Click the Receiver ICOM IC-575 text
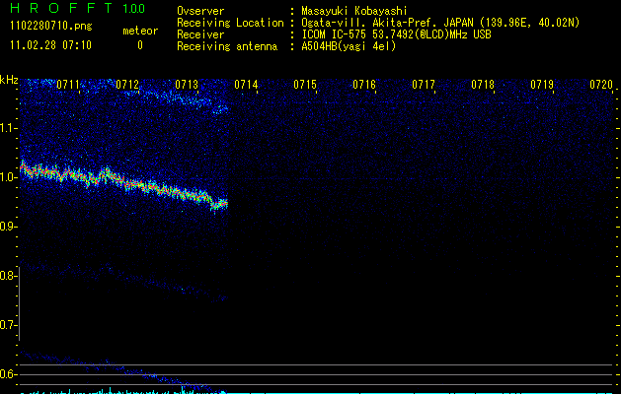The width and height of the screenshot is (621, 394). (x=396, y=34)
